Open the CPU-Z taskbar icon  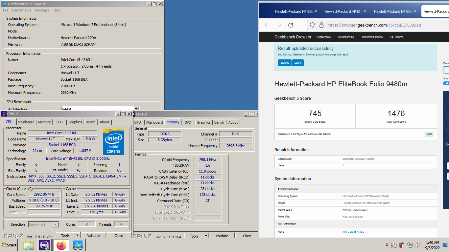[44, 245]
